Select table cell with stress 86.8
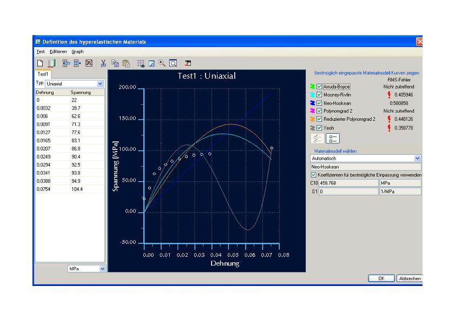 tap(87, 148)
